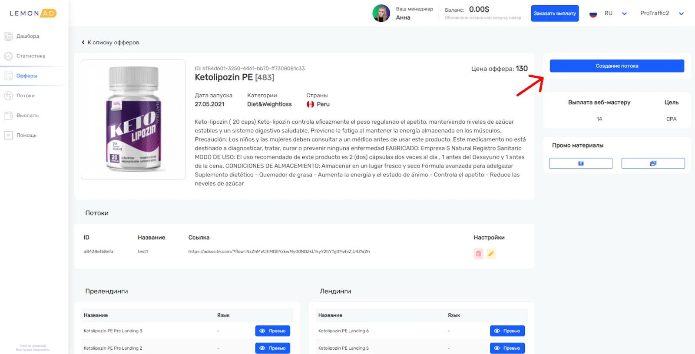Click the LemonAD logo

click(33, 13)
